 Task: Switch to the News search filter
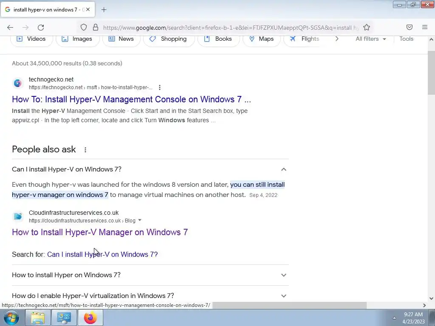click(121, 39)
